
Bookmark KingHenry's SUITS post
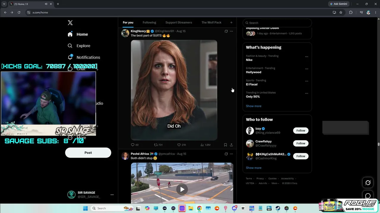click(225, 145)
